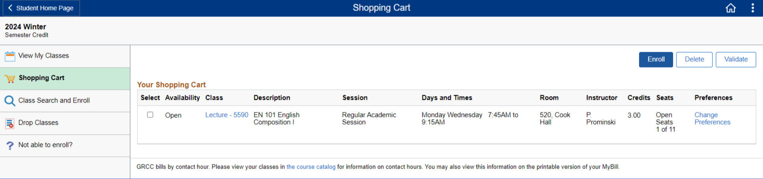Click the Shopping Cart icon in sidebar

pyautogui.click(x=10, y=78)
